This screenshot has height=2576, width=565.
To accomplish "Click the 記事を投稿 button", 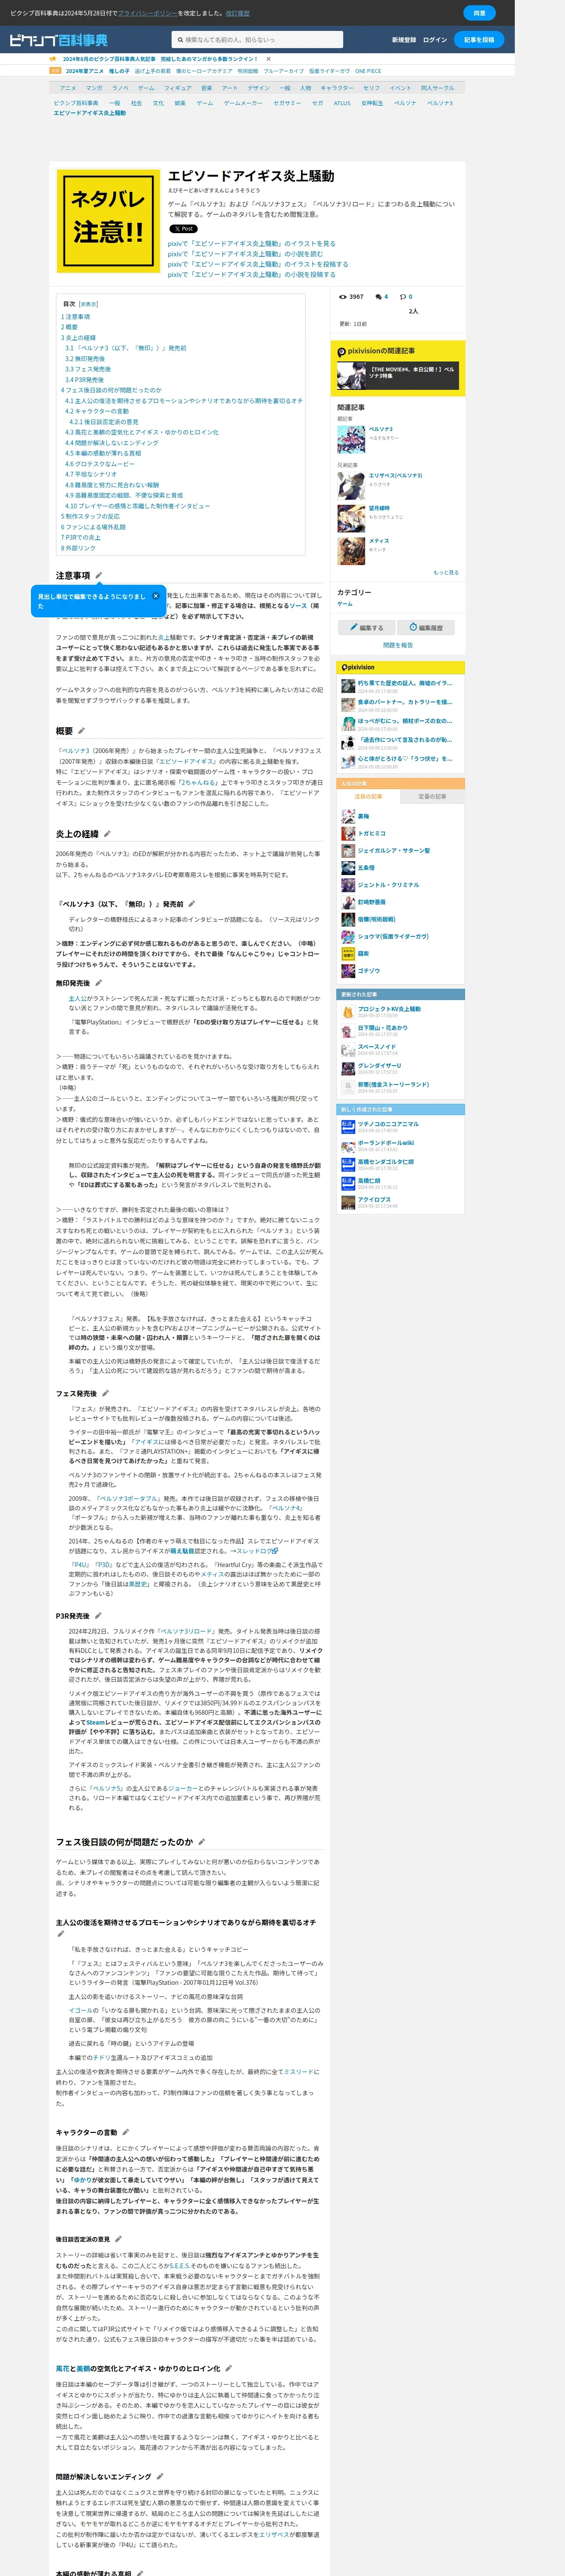I will [479, 40].
